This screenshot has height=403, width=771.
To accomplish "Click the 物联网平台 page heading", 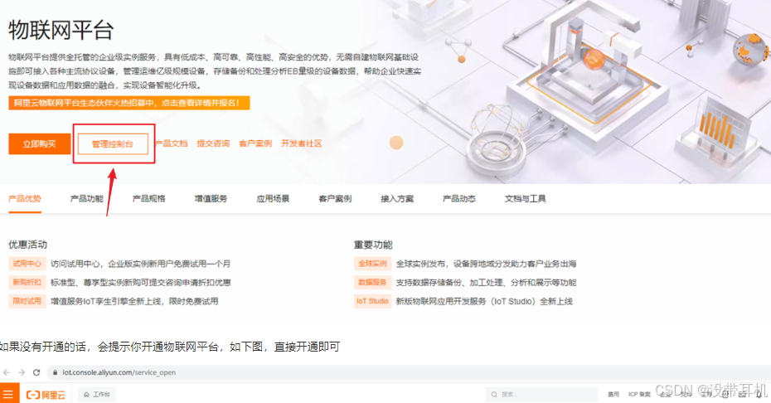I will click(61, 30).
